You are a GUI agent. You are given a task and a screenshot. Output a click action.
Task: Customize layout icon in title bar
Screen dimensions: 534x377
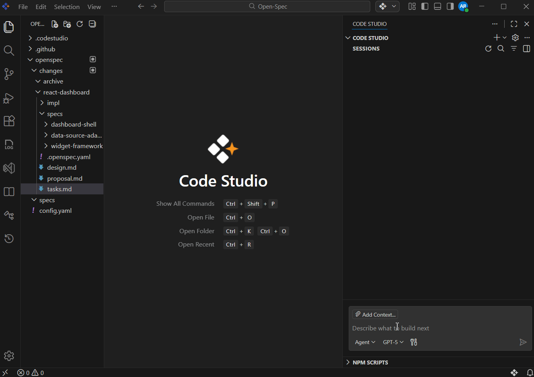tap(412, 6)
